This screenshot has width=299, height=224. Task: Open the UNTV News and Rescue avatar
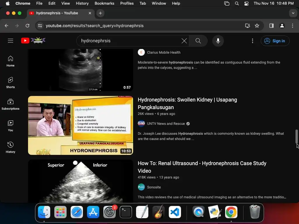pyautogui.click(x=141, y=124)
